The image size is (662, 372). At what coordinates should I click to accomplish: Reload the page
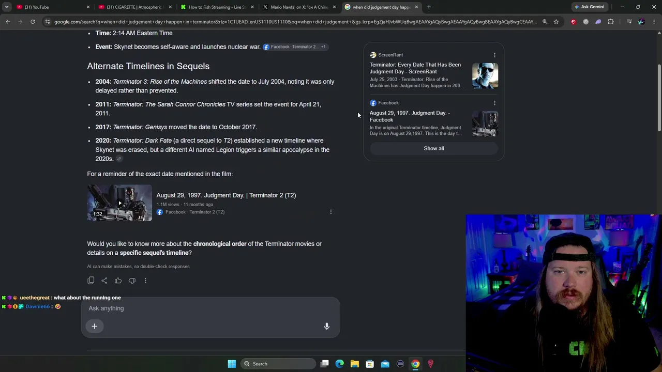pyautogui.click(x=33, y=22)
